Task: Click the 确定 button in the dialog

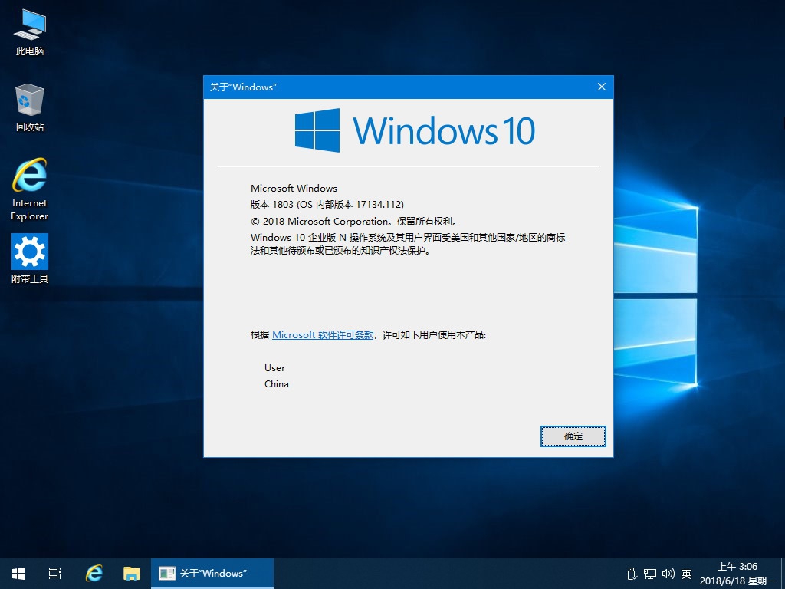Action: [x=573, y=436]
